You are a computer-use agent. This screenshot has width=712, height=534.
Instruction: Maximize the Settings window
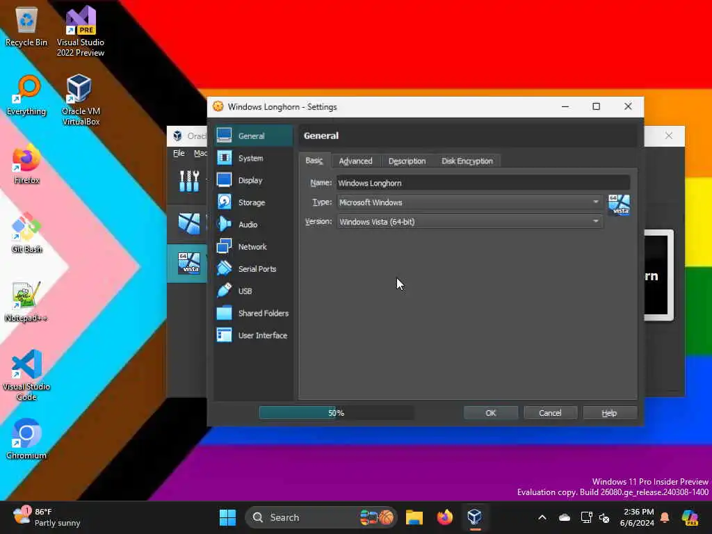596,106
